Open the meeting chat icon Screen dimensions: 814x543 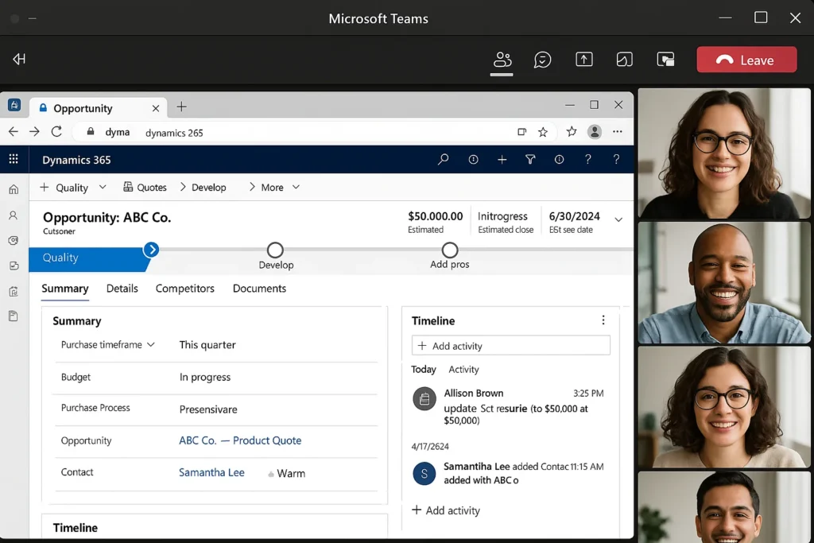click(542, 60)
